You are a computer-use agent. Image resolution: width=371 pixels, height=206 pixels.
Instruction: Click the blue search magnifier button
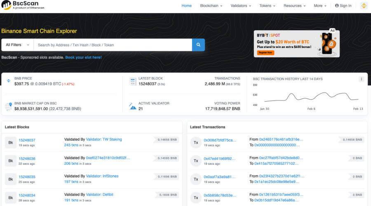pos(198,45)
